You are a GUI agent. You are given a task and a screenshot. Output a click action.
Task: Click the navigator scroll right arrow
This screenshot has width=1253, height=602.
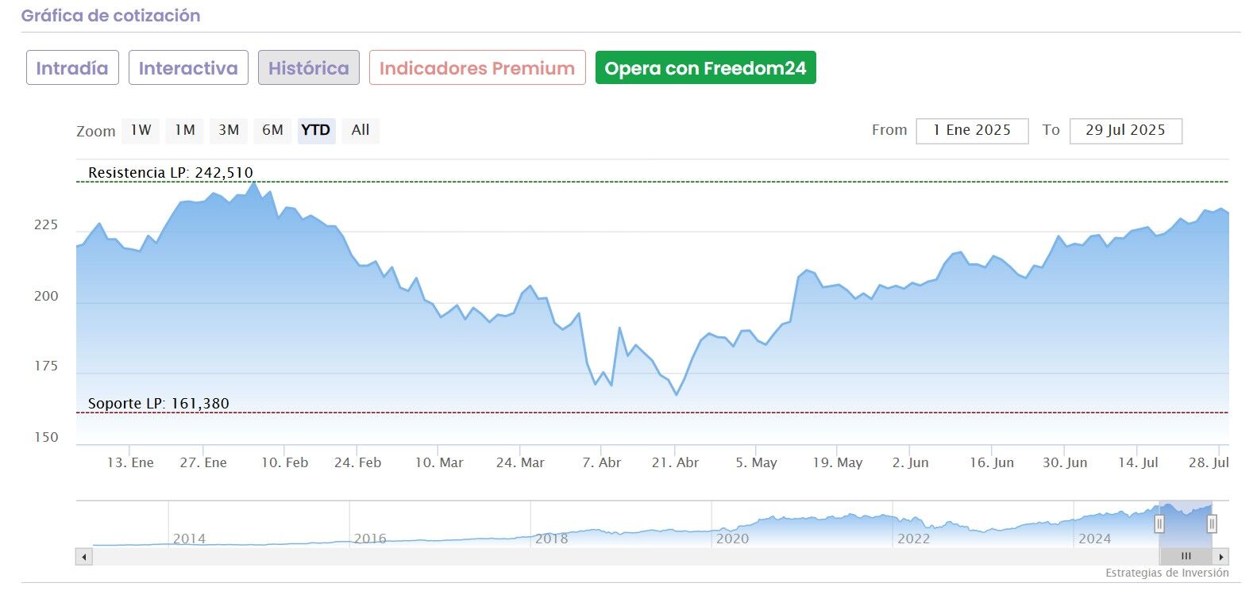[x=1221, y=557]
